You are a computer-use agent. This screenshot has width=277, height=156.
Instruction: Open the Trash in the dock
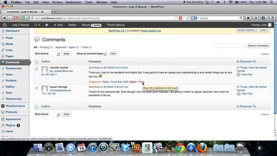[240, 147]
